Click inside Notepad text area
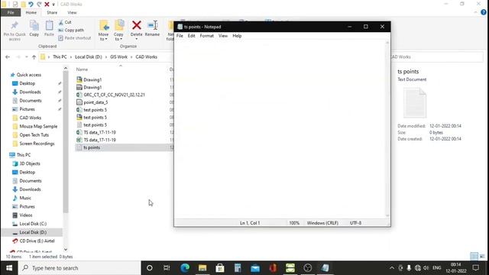Viewport: 489px width, 275px height. click(280, 129)
